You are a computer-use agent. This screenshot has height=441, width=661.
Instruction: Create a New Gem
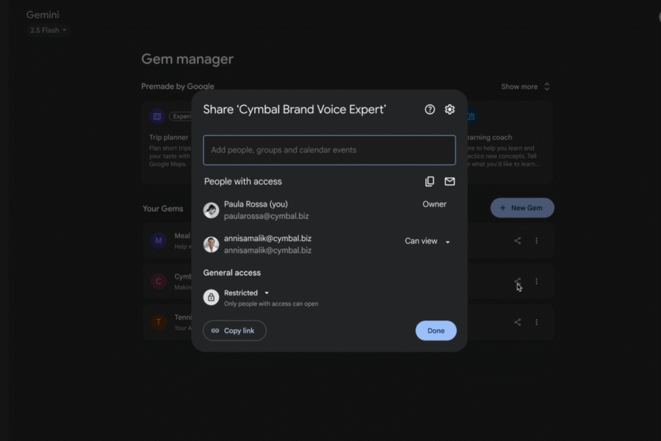[522, 208]
